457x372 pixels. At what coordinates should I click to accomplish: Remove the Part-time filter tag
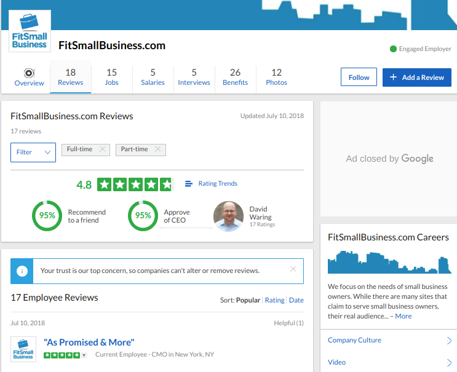[x=157, y=149]
